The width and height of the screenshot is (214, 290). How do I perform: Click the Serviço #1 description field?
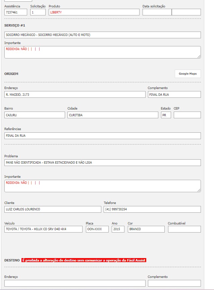pyautogui.click(x=102, y=35)
